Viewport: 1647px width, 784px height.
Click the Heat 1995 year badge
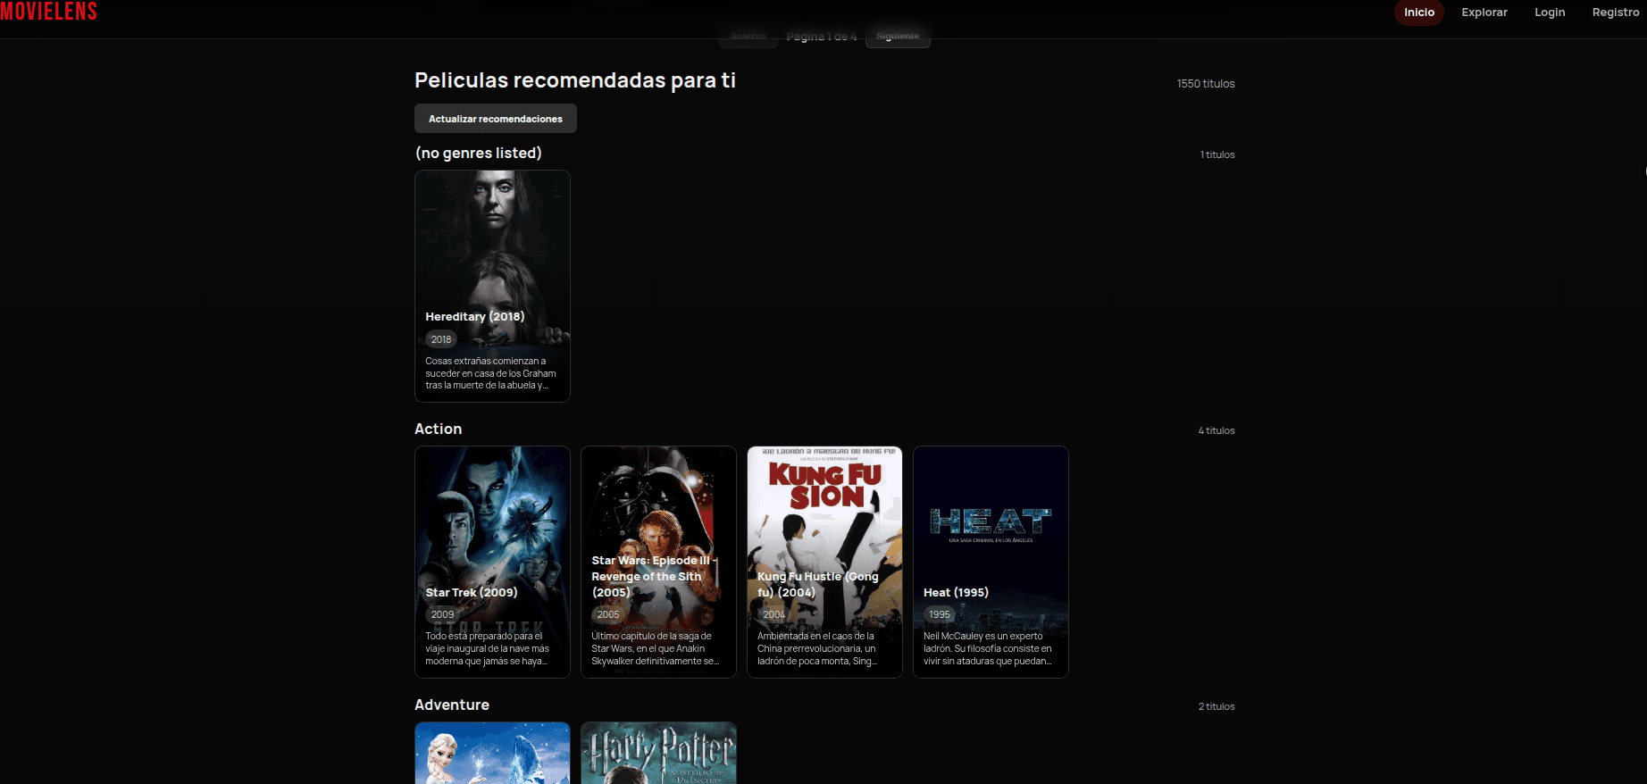coord(940,614)
